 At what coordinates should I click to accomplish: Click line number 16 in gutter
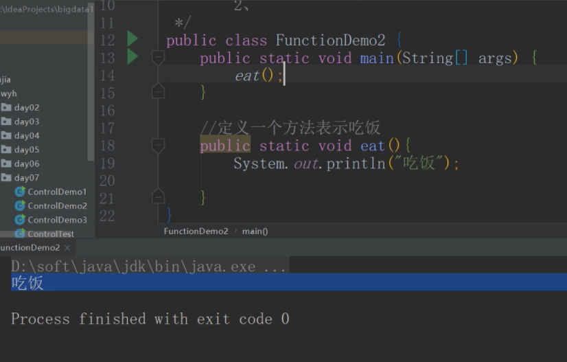click(x=107, y=111)
